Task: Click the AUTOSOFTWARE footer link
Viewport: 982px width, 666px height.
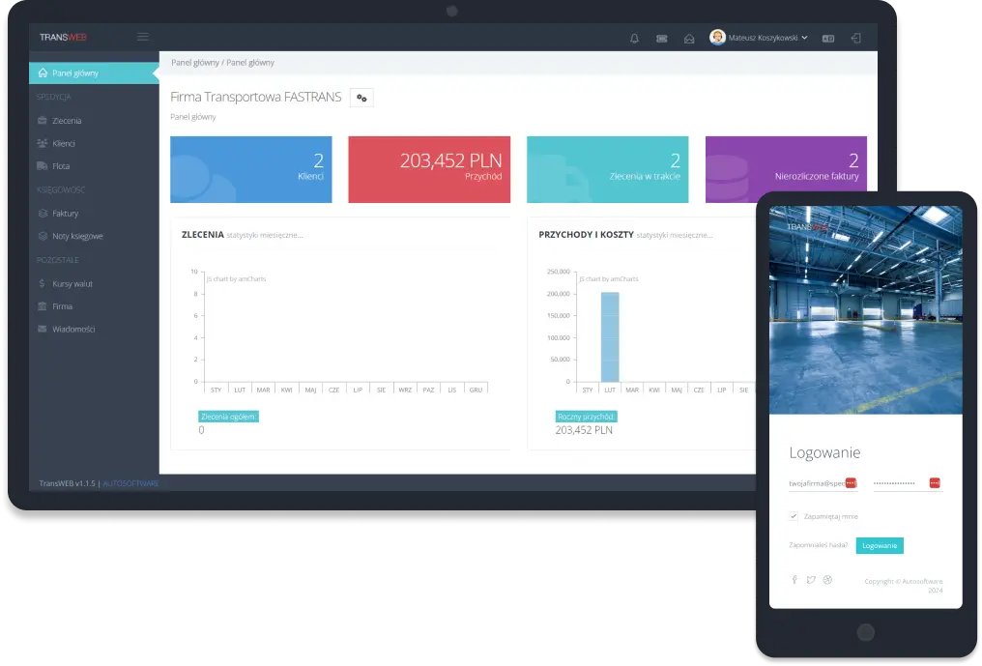Action: point(130,482)
